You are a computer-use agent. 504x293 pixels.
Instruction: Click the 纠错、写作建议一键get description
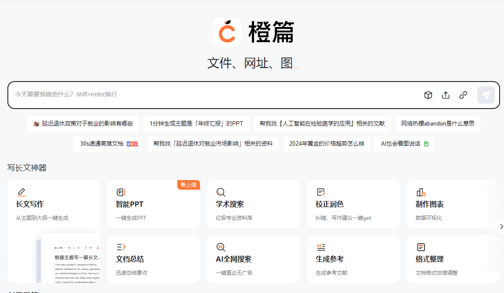click(x=343, y=218)
